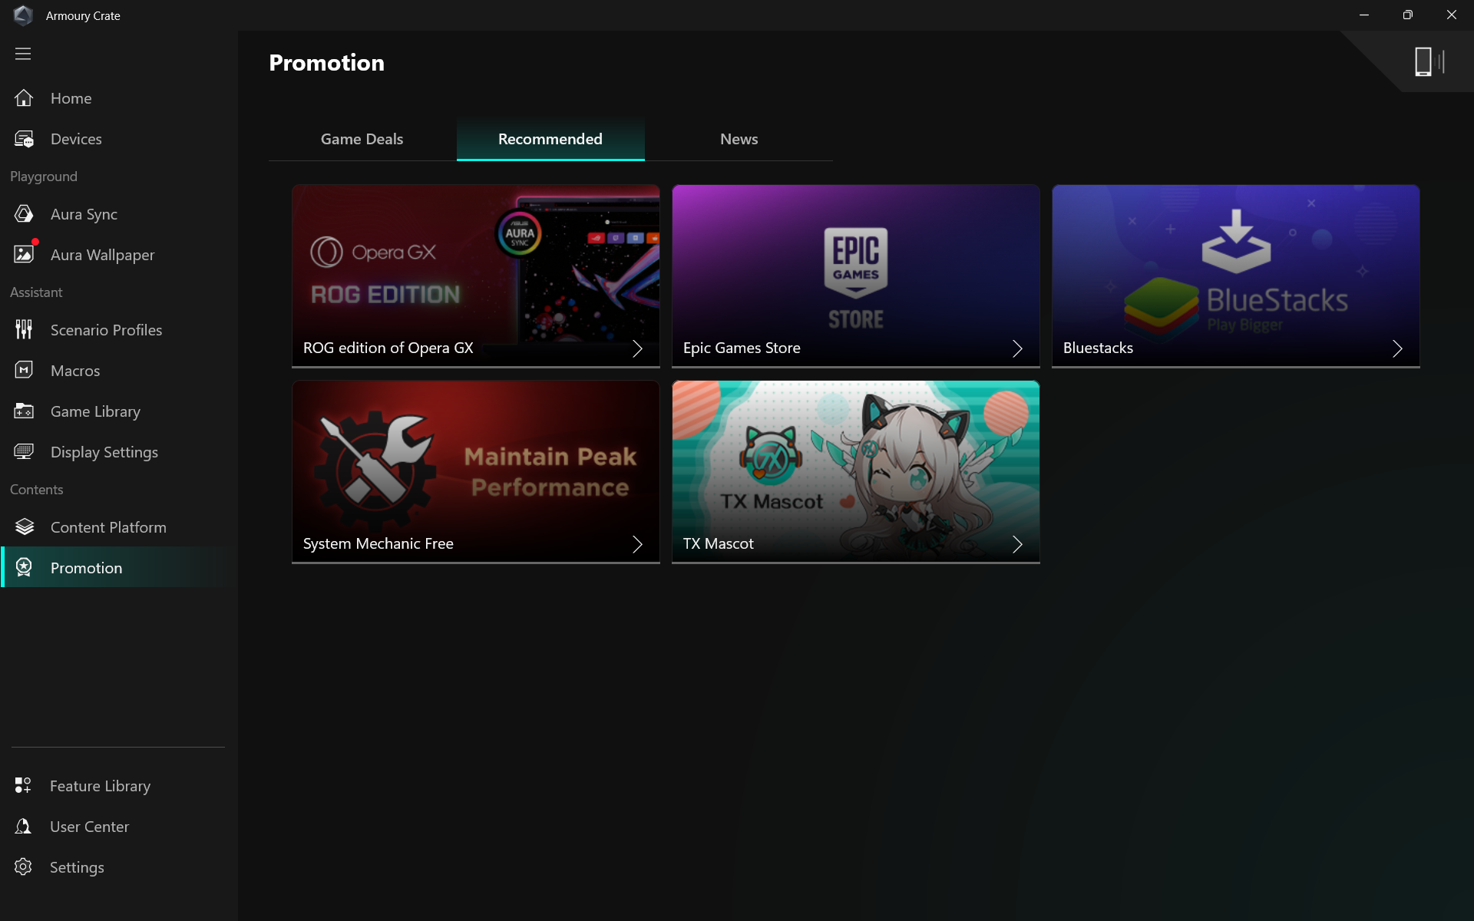Open Settings label in sidebar
This screenshot has width=1474, height=921.
pyautogui.click(x=77, y=867)
